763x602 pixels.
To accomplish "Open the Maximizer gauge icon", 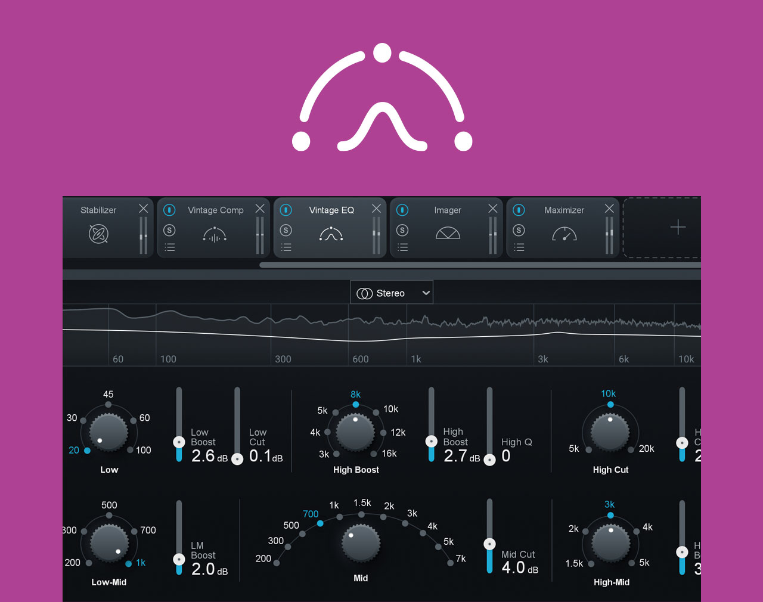I will [x=564, y=234].
